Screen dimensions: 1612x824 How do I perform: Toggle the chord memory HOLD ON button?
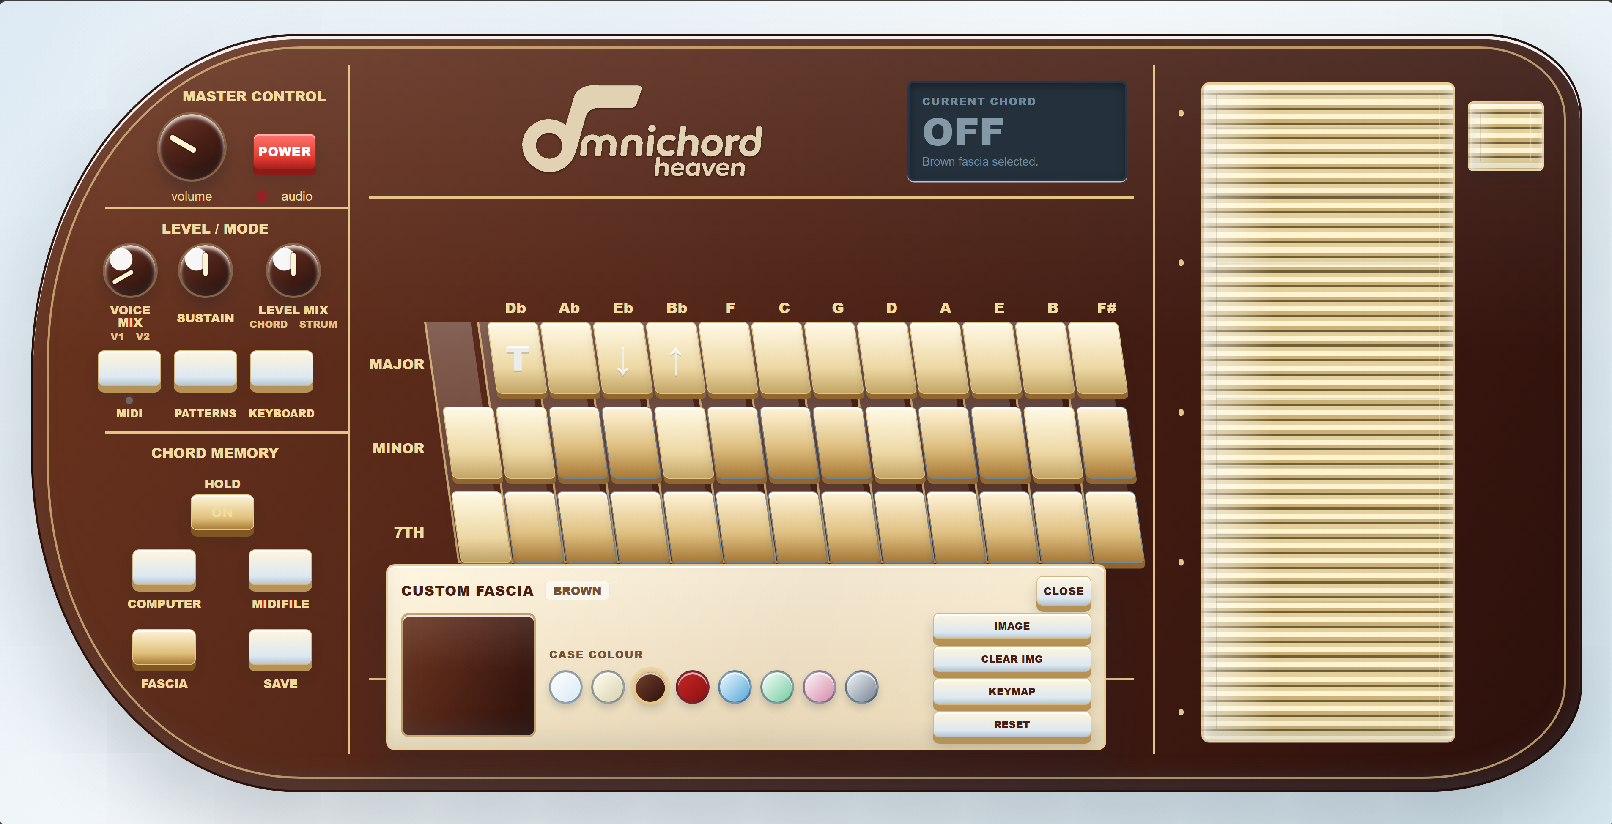click(x=222, y=515)
